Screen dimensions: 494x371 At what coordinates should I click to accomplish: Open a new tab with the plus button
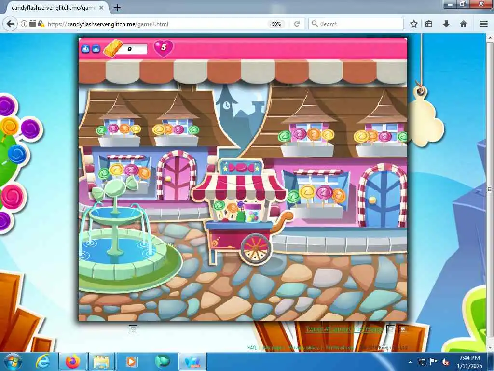tap(117, 8)
